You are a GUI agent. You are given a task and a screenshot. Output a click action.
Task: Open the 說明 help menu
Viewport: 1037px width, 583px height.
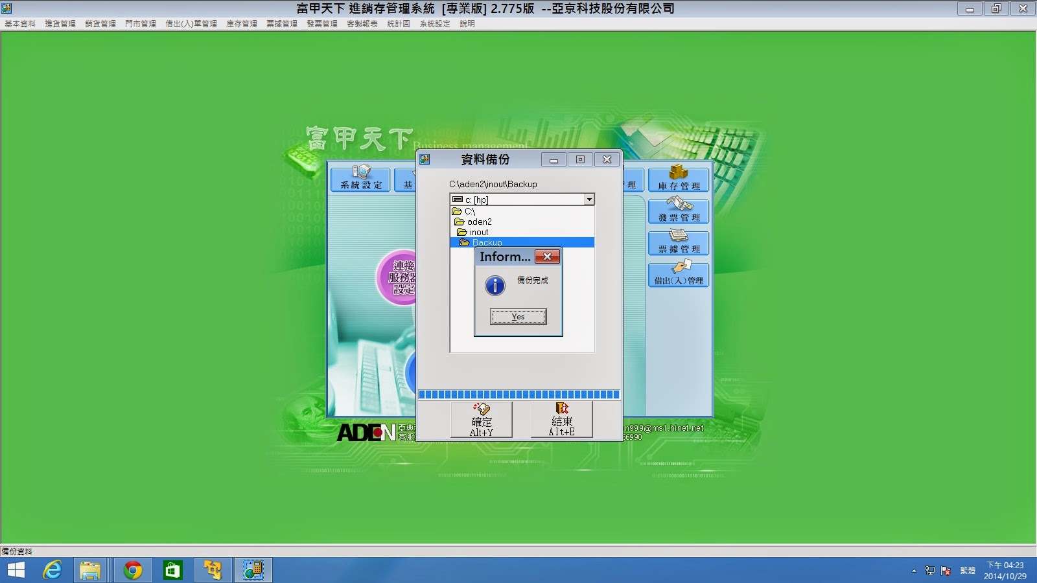[x=467, y=24]
